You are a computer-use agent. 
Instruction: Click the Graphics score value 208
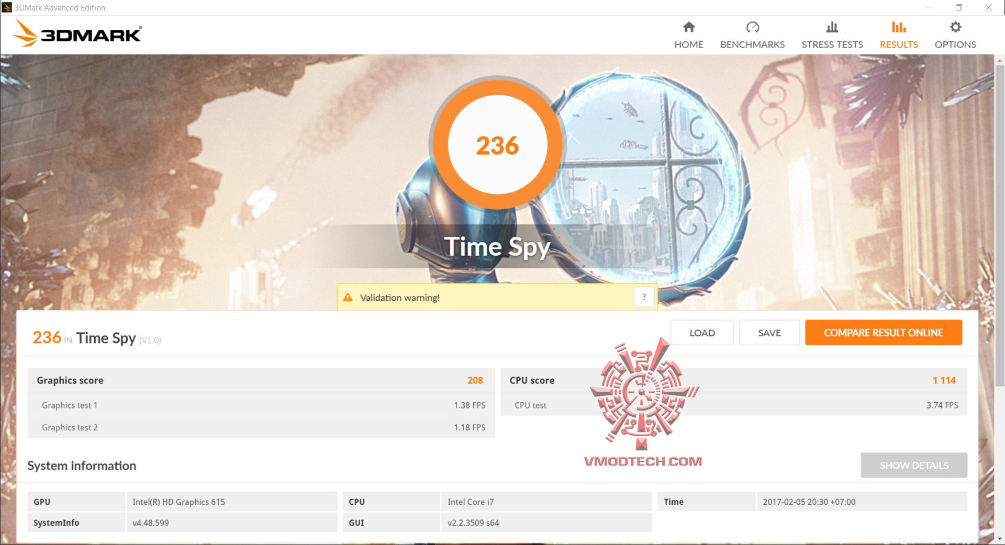tap(475, 380)
